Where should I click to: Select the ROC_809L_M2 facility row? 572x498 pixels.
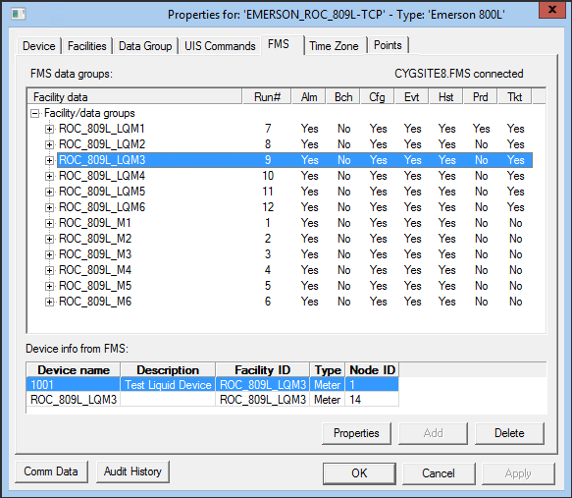click(294, 239)
